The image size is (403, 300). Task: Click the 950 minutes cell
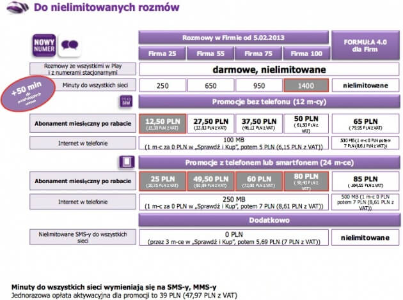pyautogui.click(x=258, y=86)
